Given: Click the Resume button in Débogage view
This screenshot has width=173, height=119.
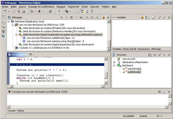Looking at the screenshot, I should (x=61, y=18).
